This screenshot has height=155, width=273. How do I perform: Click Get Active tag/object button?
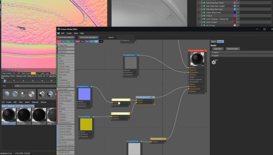click(x=89, y=37)
